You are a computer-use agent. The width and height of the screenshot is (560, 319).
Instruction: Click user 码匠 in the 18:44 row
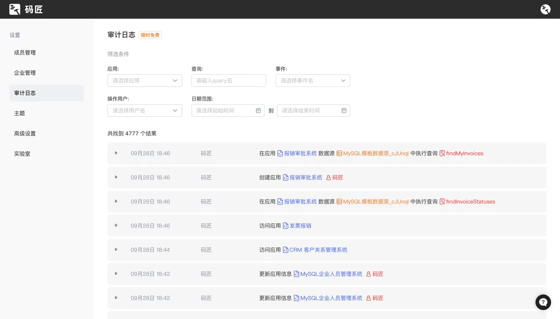click(206, 250)
